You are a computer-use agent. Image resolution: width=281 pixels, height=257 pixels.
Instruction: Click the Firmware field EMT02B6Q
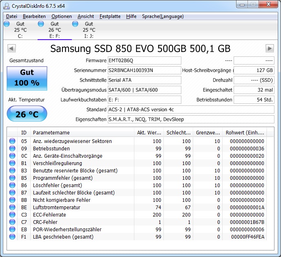[x=145, y=60]
